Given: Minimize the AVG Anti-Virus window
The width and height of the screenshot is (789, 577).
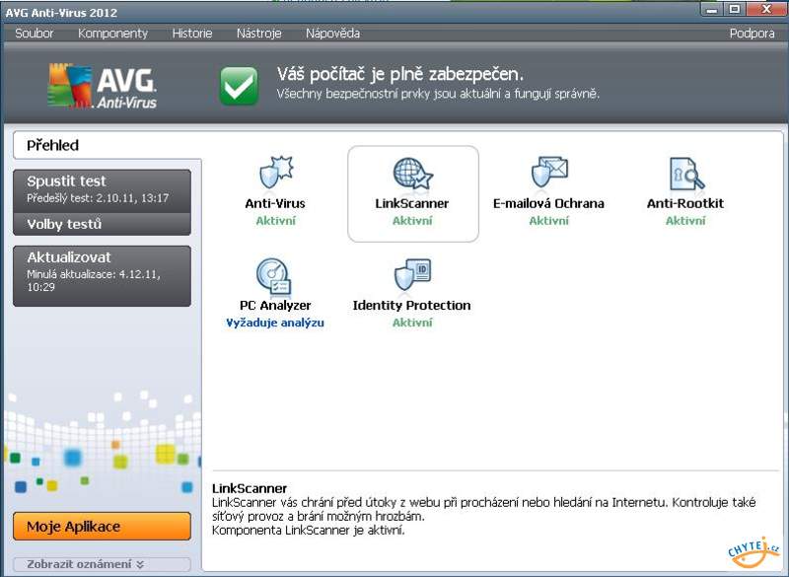Looking at the screenshot, I should tap(712, 9).
